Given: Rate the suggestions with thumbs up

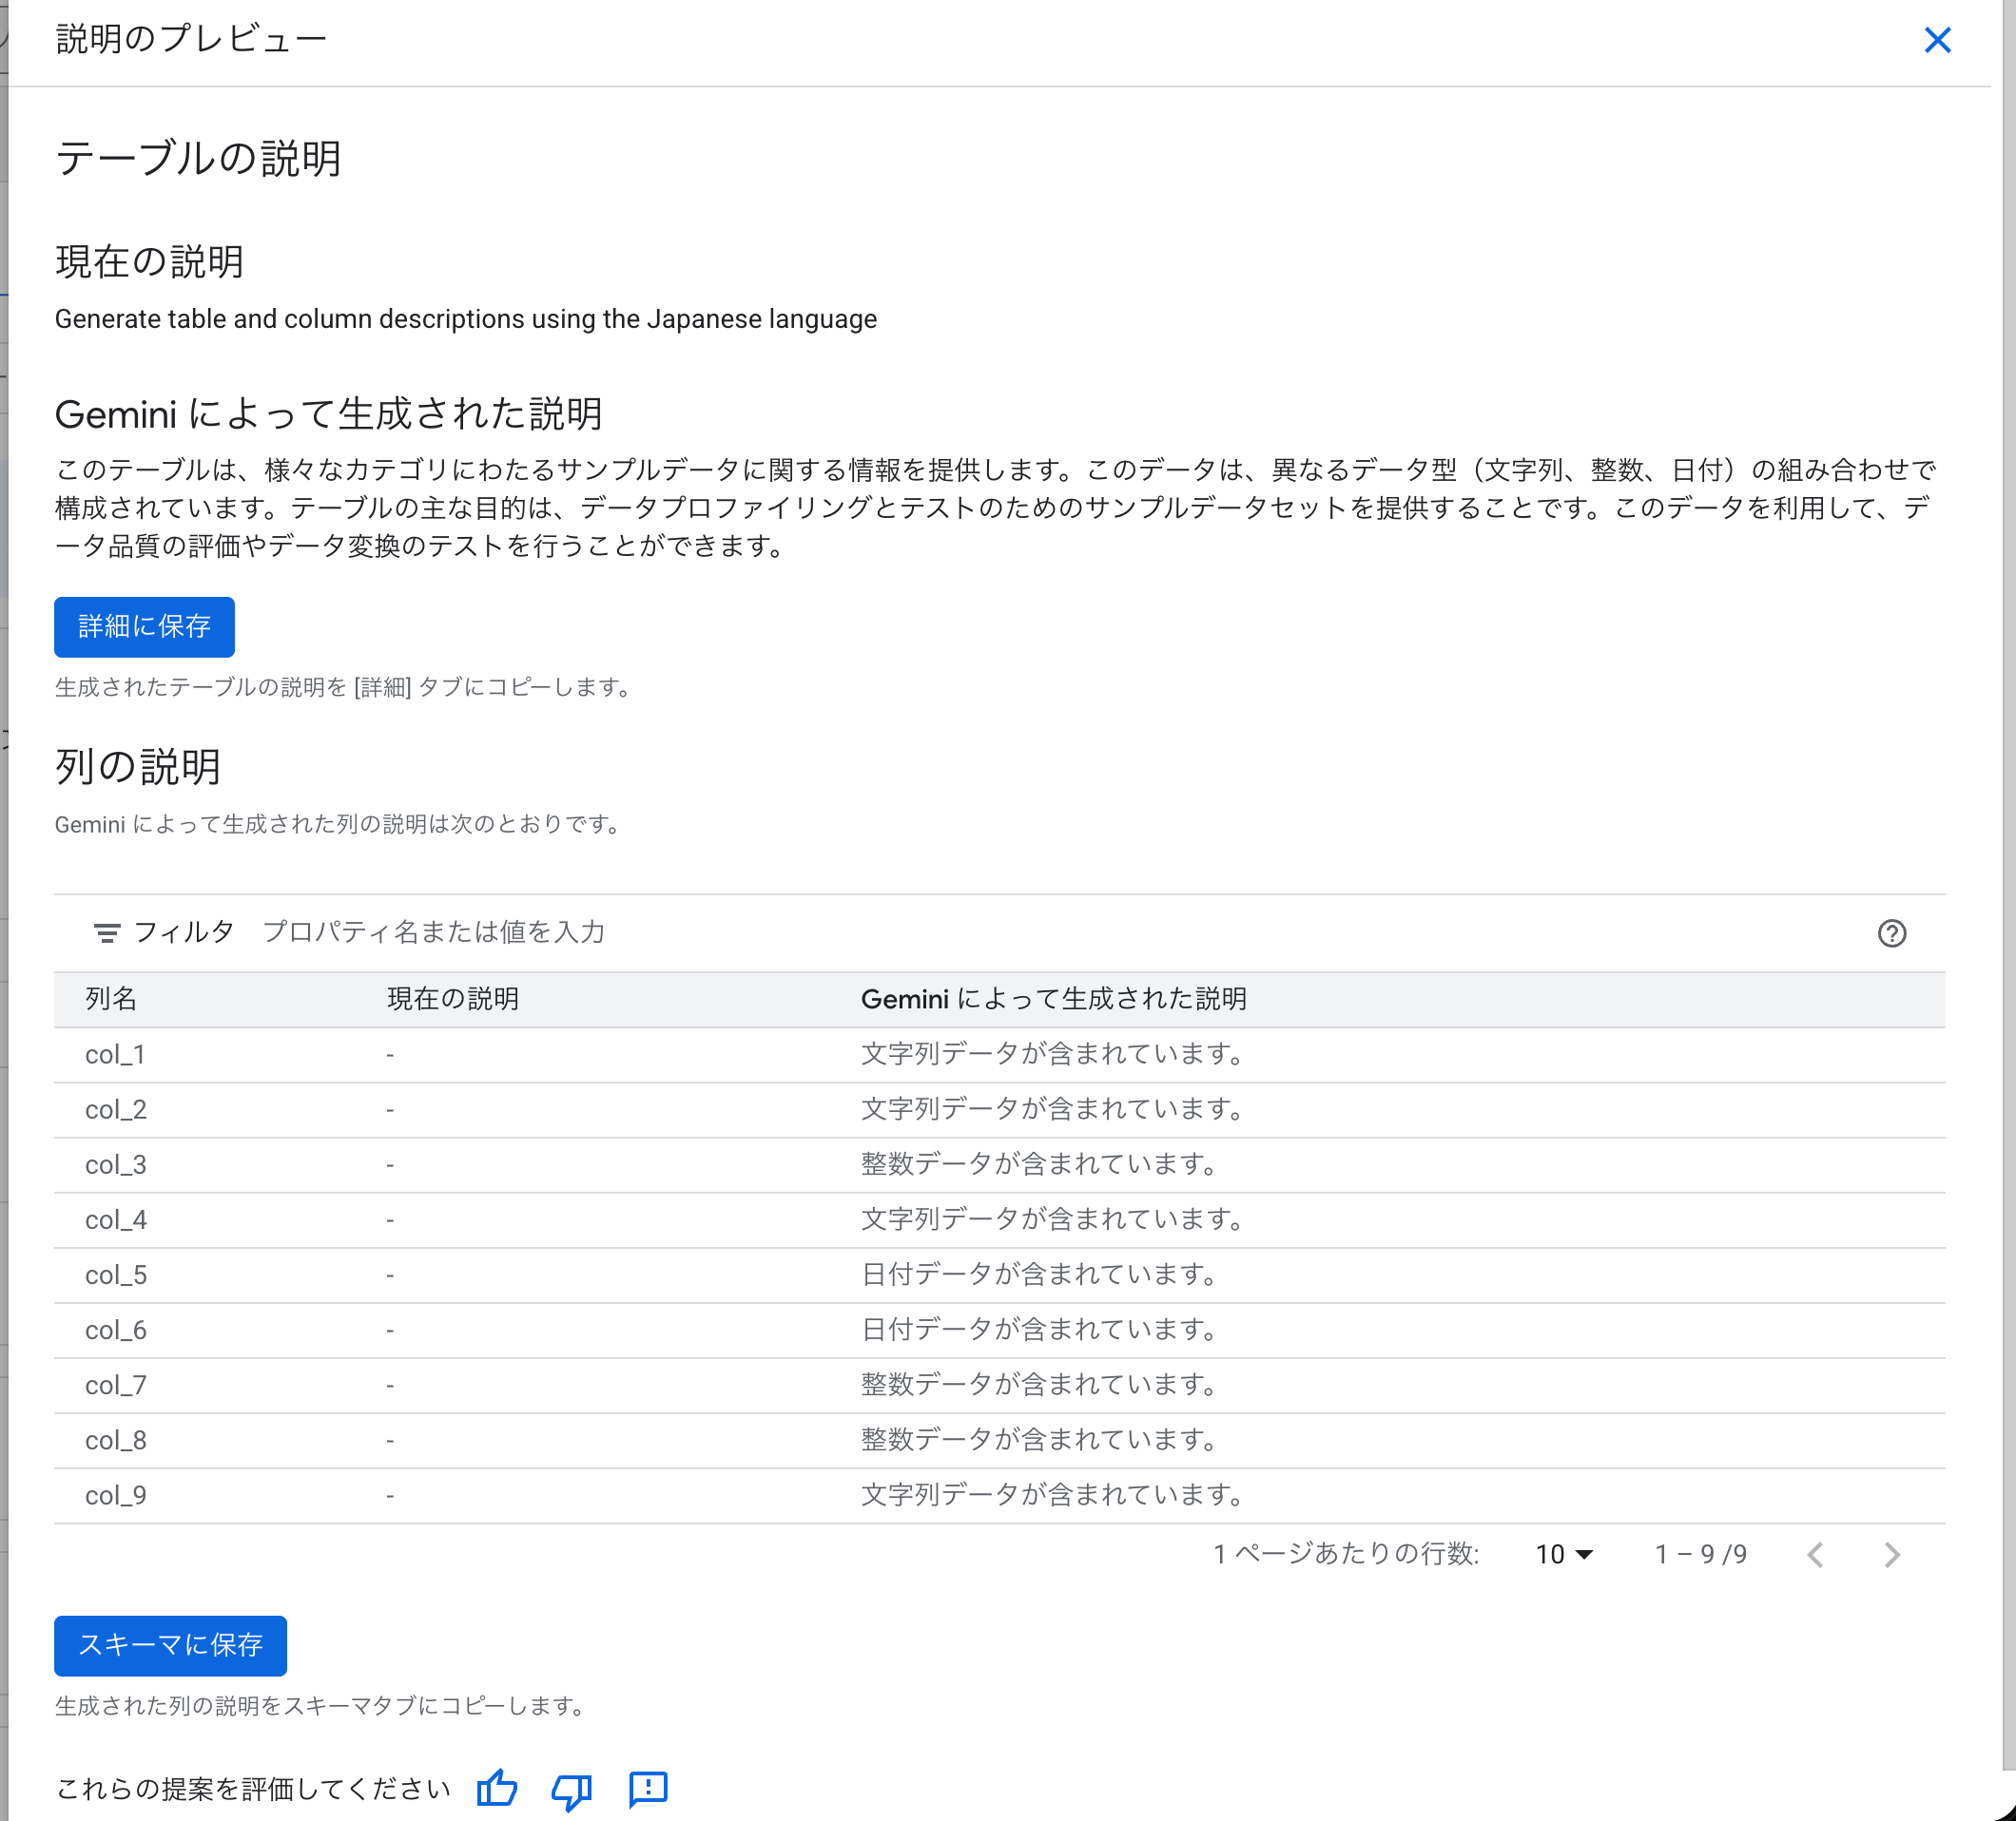Looking at the screenshot, I should 496,1790.
